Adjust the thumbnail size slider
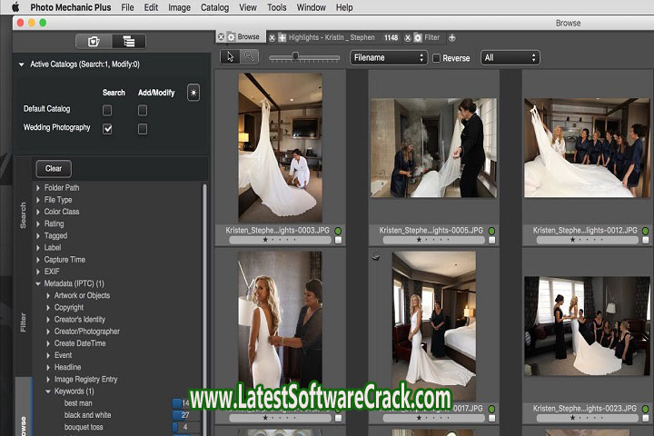Screen dimensions: 654x436 pyautogui.click(x=295, y=57)
